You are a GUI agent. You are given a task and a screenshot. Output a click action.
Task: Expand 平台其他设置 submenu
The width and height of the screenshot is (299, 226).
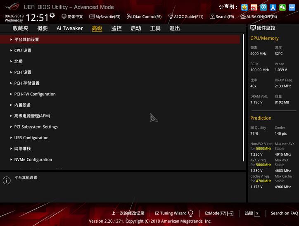coord(120,40)
